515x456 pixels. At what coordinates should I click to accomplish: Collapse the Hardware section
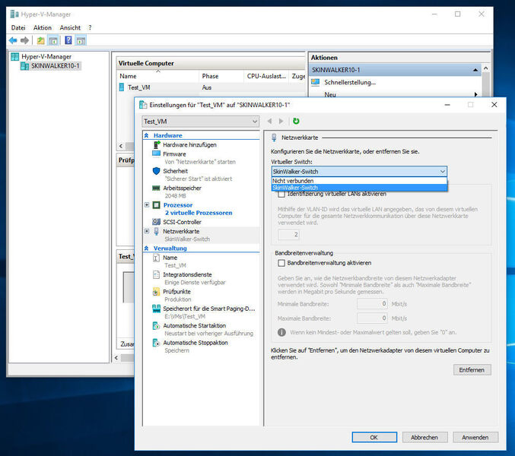(x=147, y=135)
